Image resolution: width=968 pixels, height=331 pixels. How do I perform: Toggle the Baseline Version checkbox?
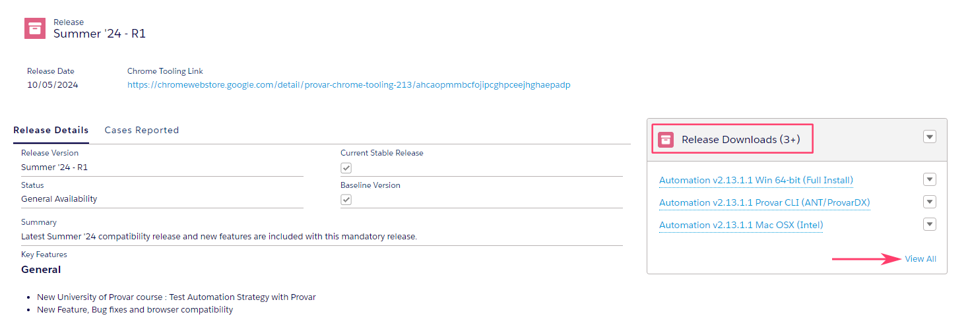[346, 200]
